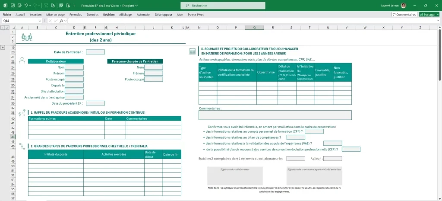
Task: Select column Q header
Action: 254,27
